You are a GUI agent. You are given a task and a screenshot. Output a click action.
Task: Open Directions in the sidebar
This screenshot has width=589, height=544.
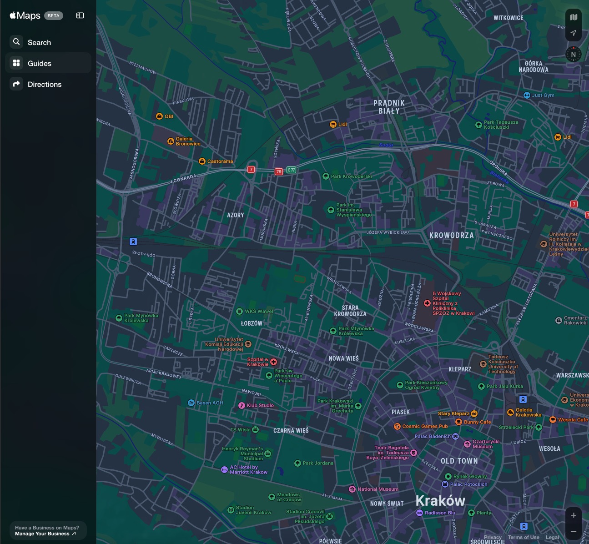click(48, 84)
